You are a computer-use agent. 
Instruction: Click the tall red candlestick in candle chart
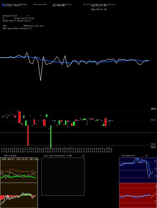coord(28,136)
